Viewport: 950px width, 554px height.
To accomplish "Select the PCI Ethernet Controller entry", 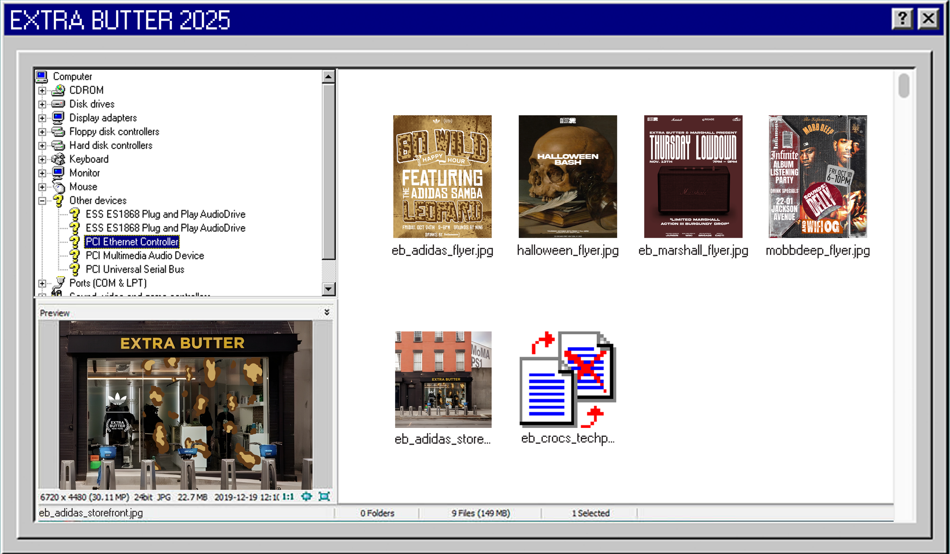I will point(131,242).
